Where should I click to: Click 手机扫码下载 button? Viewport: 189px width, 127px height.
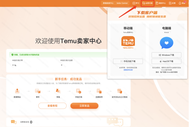[128, 61]
